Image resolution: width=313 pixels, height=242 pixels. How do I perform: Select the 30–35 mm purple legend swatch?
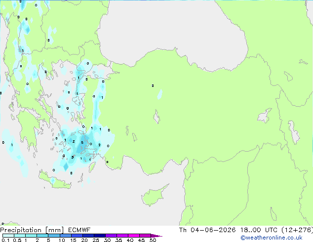(111, 236)
